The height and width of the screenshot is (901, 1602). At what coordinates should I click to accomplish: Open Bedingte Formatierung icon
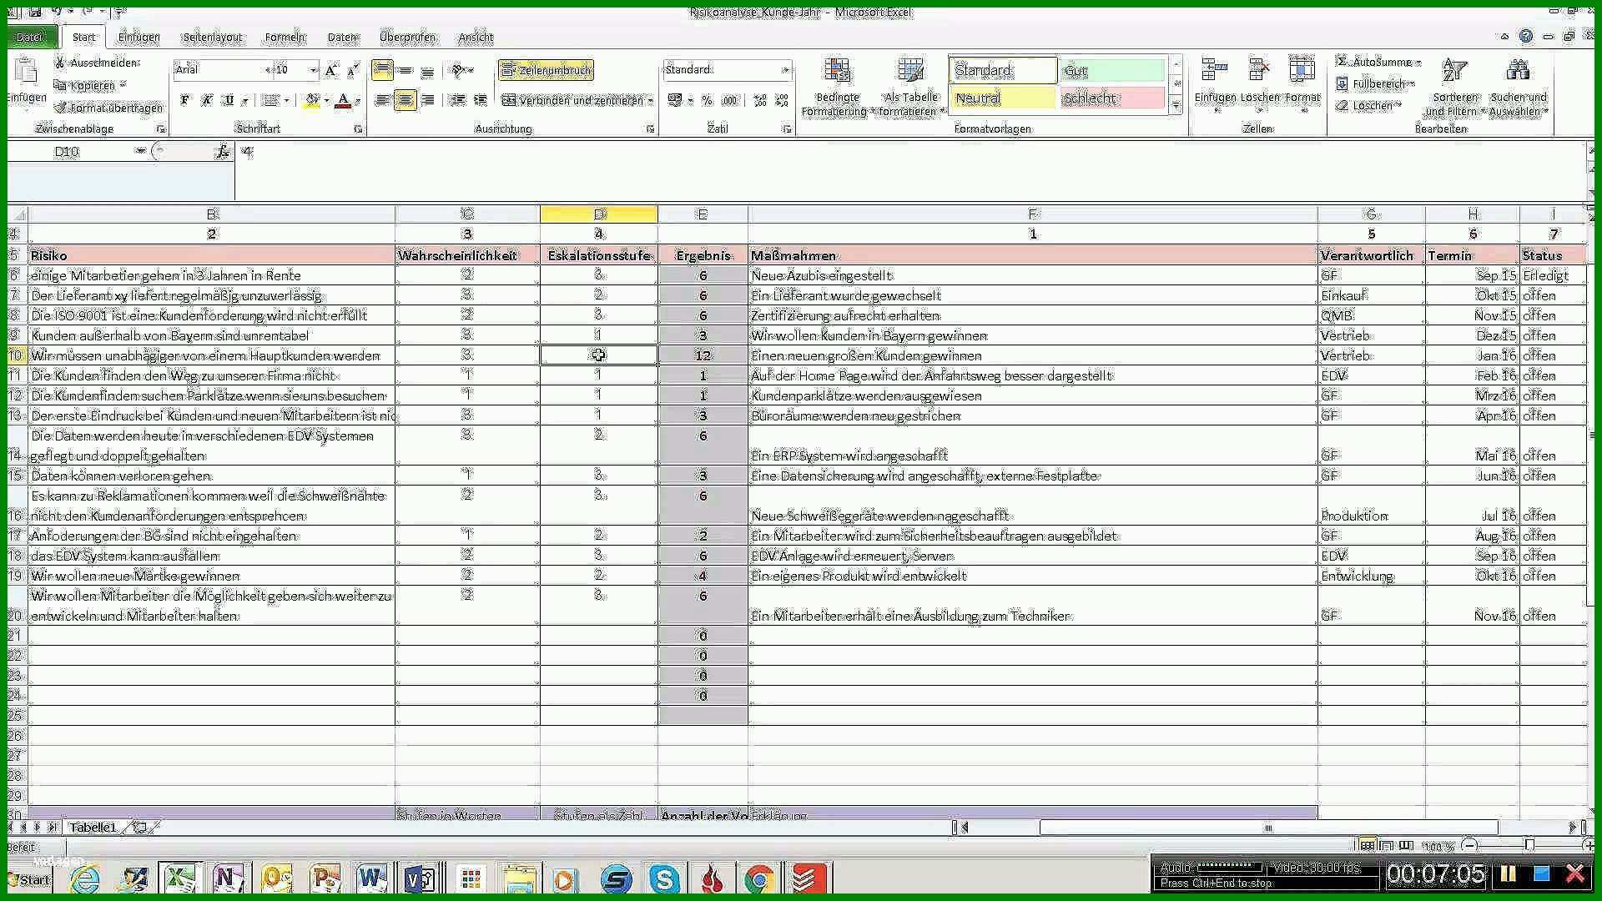(837, 72)
